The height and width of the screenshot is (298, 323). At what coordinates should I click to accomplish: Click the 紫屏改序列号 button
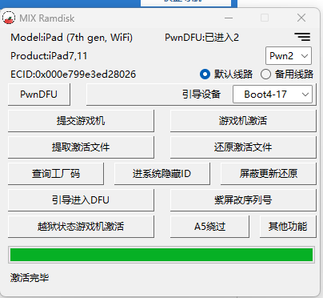243,200
